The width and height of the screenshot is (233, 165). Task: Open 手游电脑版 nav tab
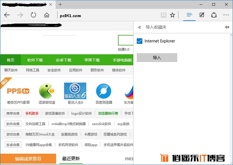[122, 60]
